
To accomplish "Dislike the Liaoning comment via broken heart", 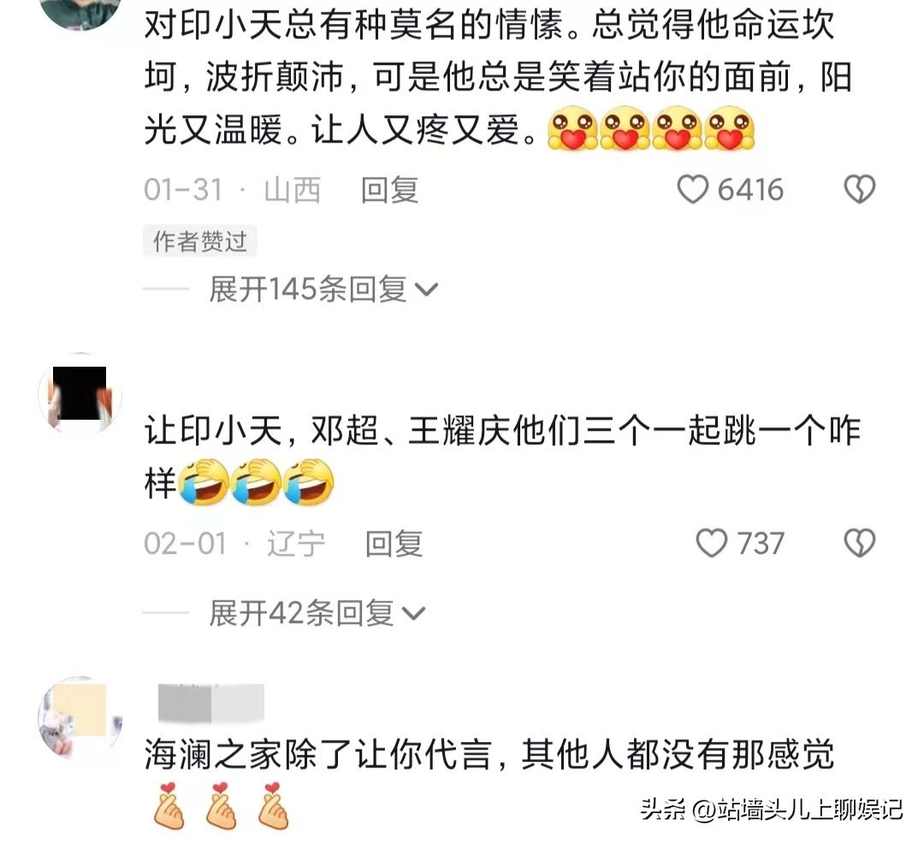I will 860,543.
